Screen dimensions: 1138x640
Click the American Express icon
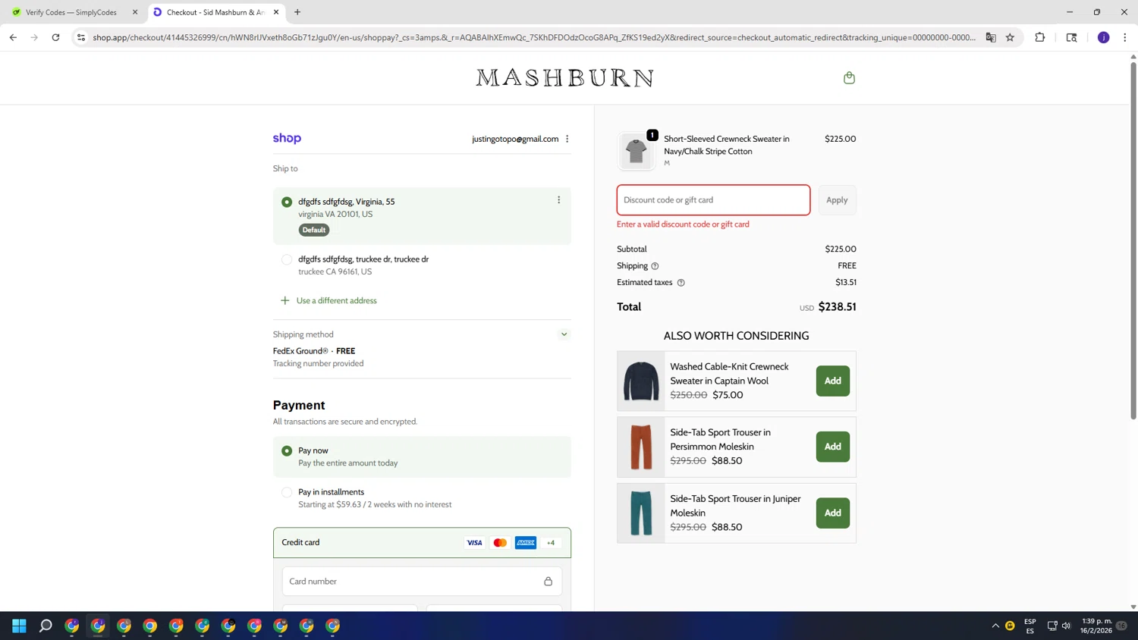[525, 543]
